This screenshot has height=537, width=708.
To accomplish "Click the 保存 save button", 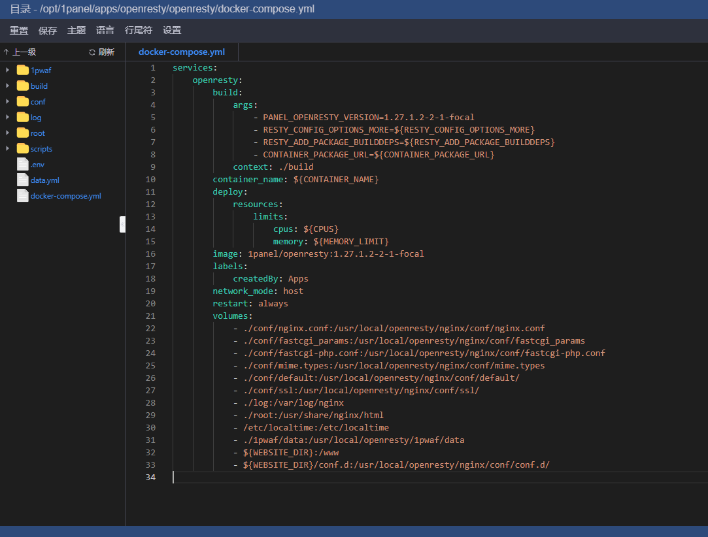I will [x=48, y=30].
